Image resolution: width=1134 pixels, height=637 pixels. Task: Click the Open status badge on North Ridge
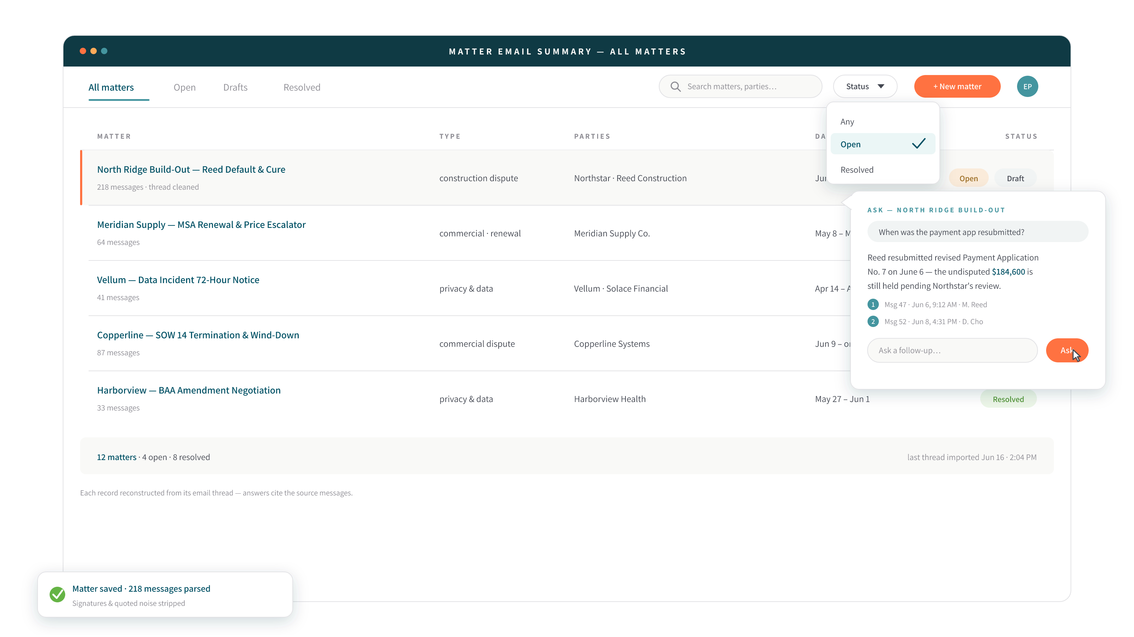pos(968,178)
